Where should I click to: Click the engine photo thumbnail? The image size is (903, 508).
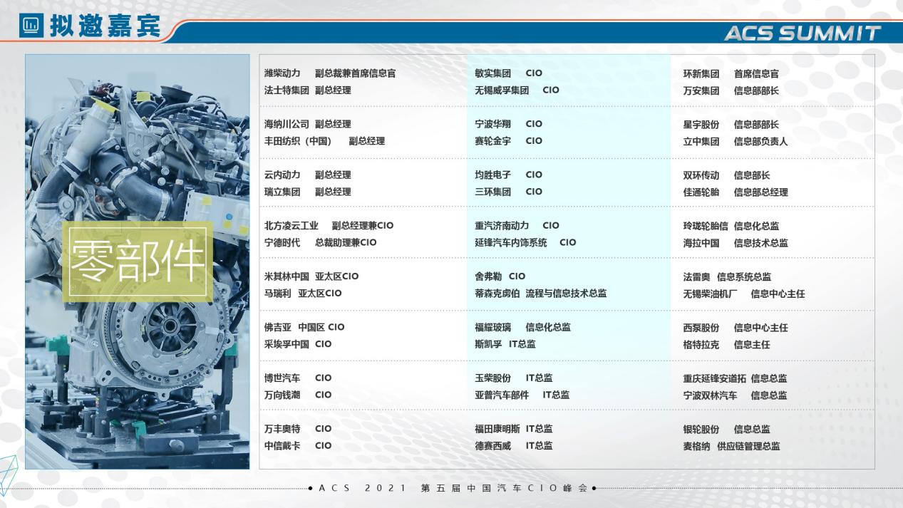pos(138,262)
